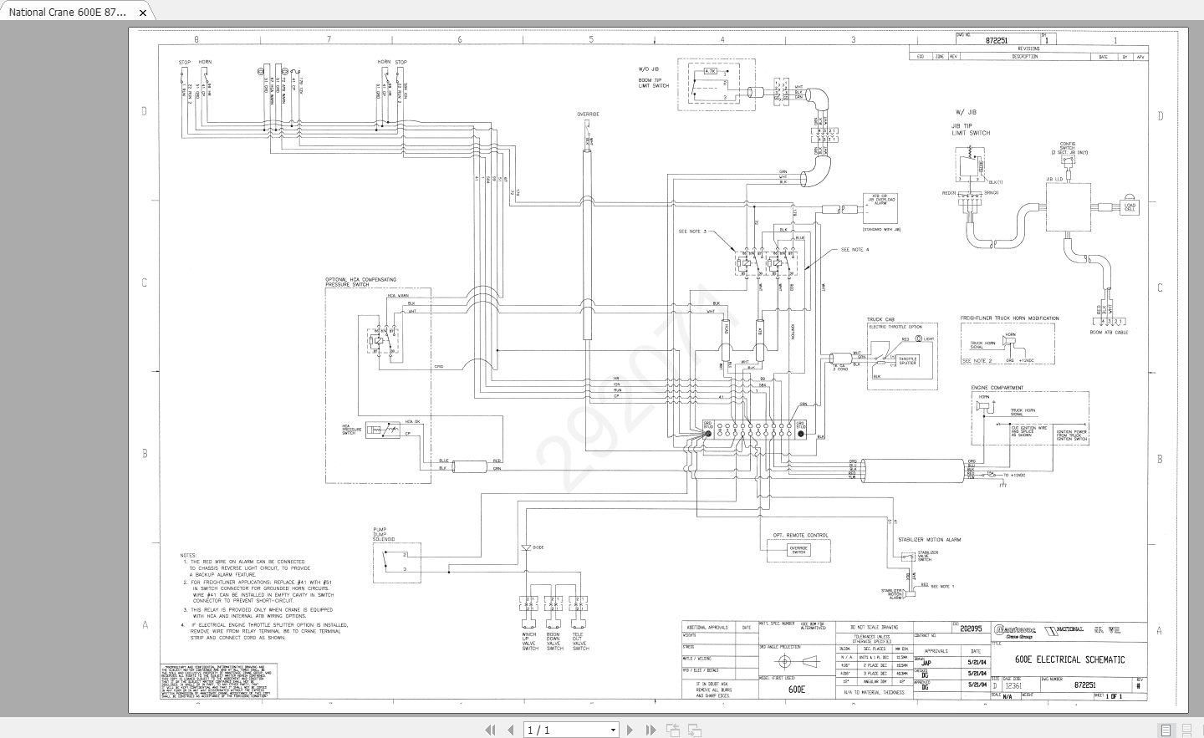Switch to continuous page view icon
The height and width of the screenshot is (738, 1204).
point(1187,730)
